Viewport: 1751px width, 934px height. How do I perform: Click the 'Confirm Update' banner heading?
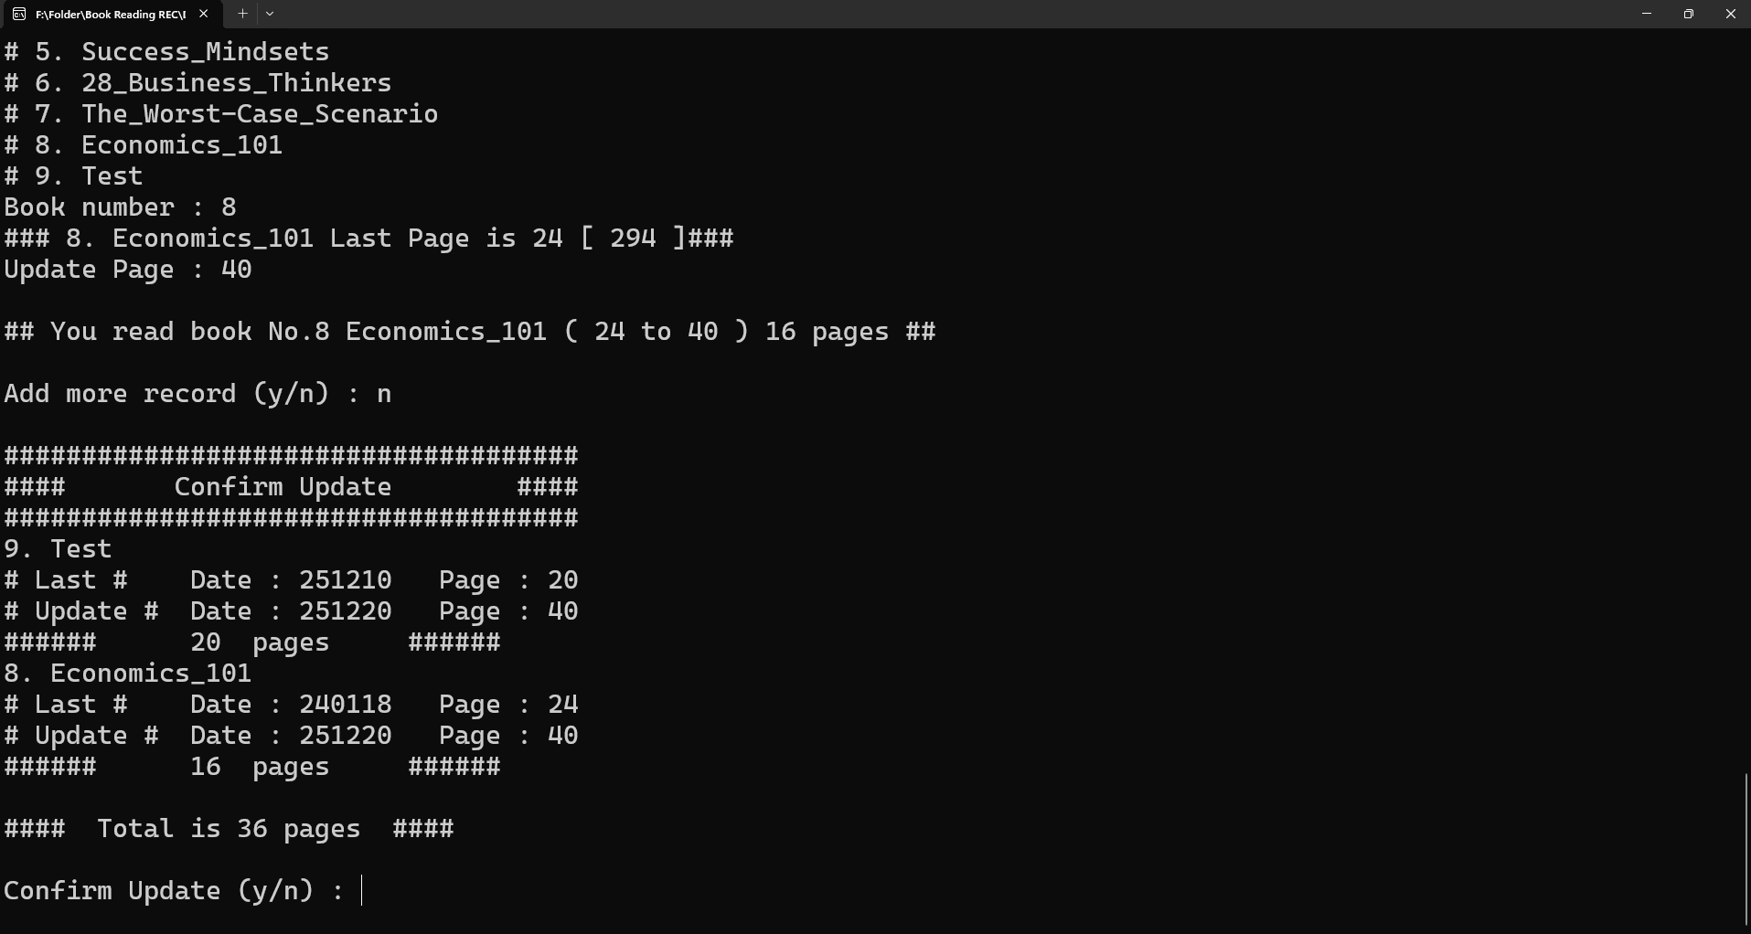tap(283, 487)
